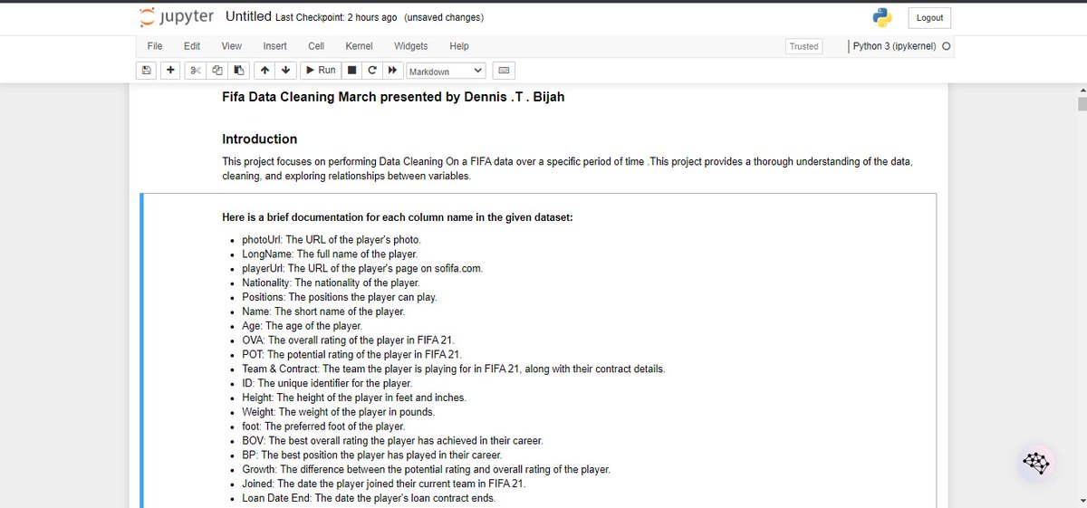Click the brief documentation heading cell
The height and width of the screenshot is (508, 1087).
(398, 217)
